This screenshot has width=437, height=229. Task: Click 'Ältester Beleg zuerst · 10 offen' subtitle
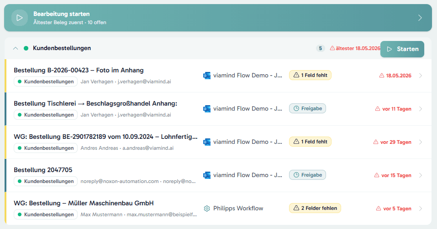tap(70, 22)
